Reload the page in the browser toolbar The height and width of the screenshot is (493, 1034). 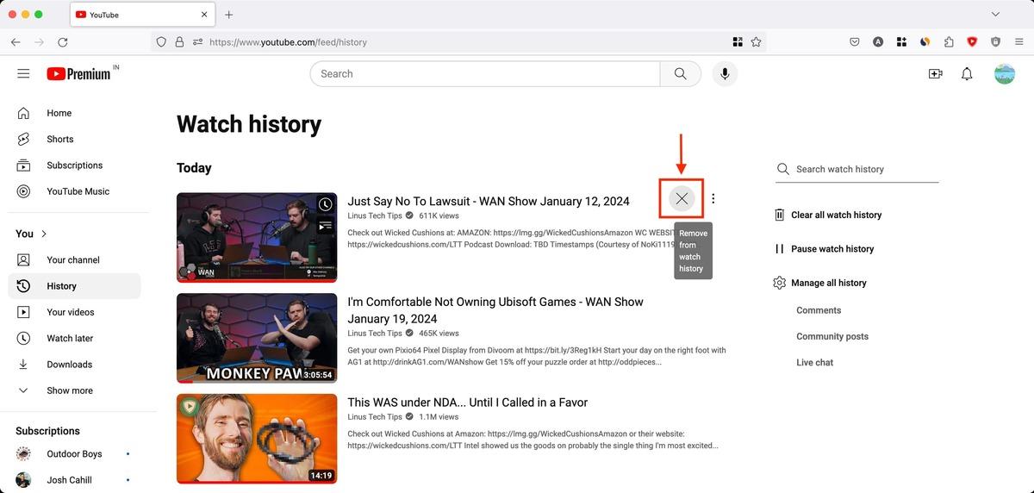click(63, 41)
